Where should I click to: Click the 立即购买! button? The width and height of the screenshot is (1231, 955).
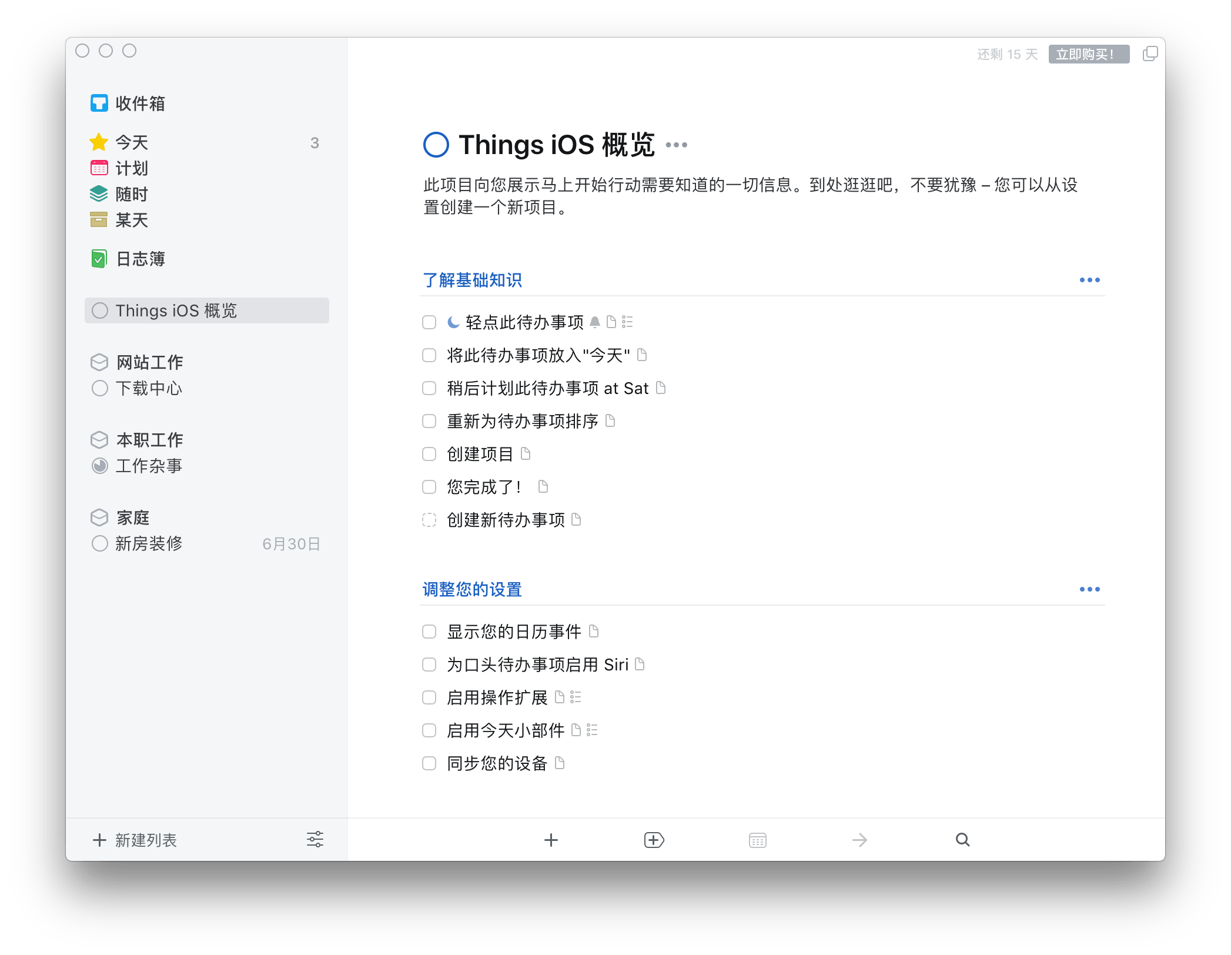1088,54
